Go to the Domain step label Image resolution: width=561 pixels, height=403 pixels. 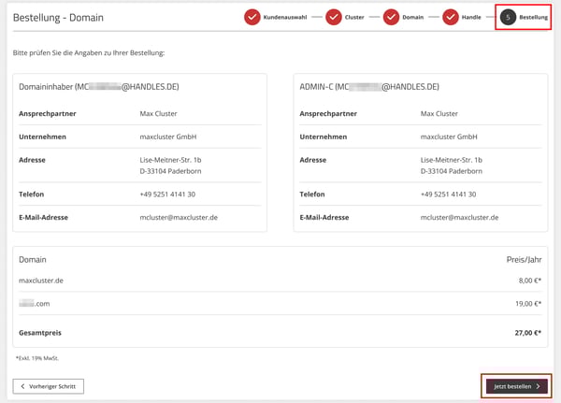pos(413,17)
